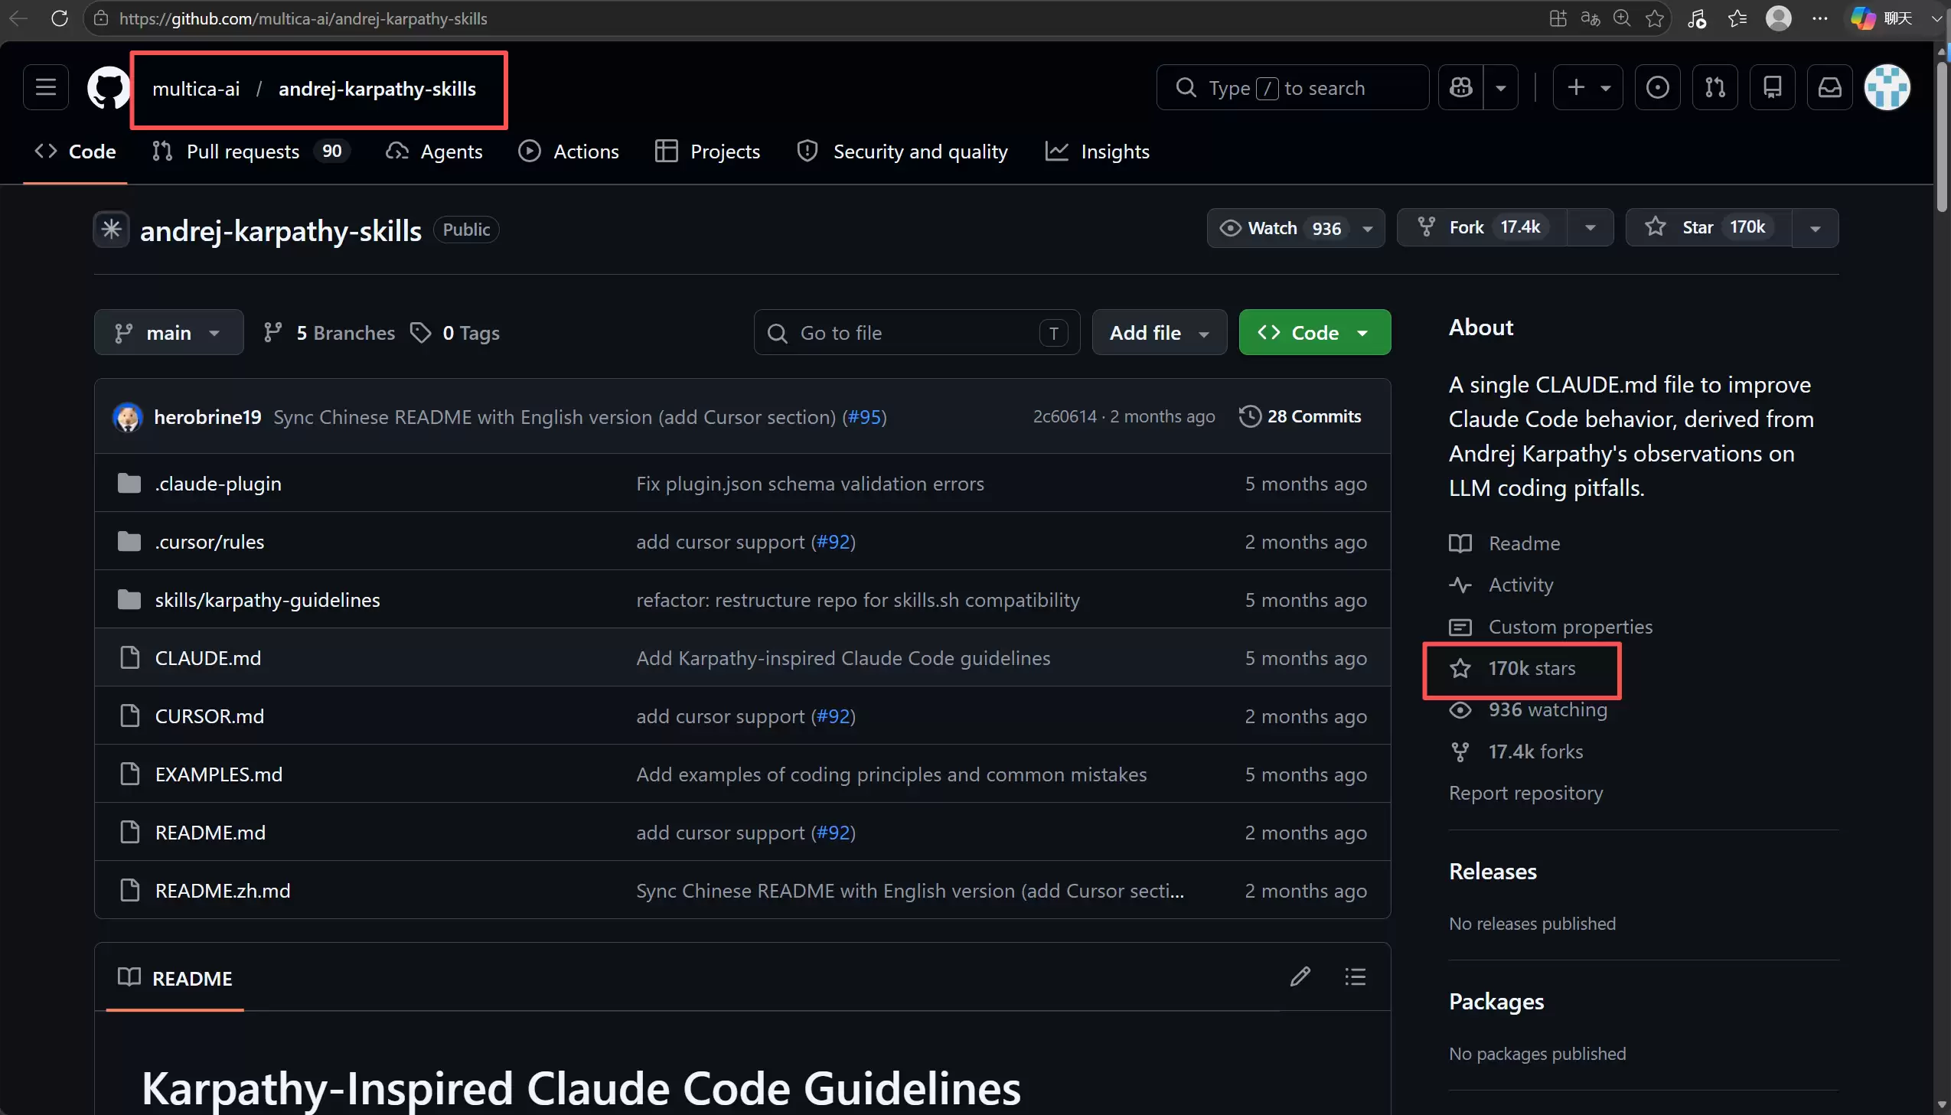Switch to the Insights tab
This screenshot has width=1951, height=1115.
[1098, 152]
